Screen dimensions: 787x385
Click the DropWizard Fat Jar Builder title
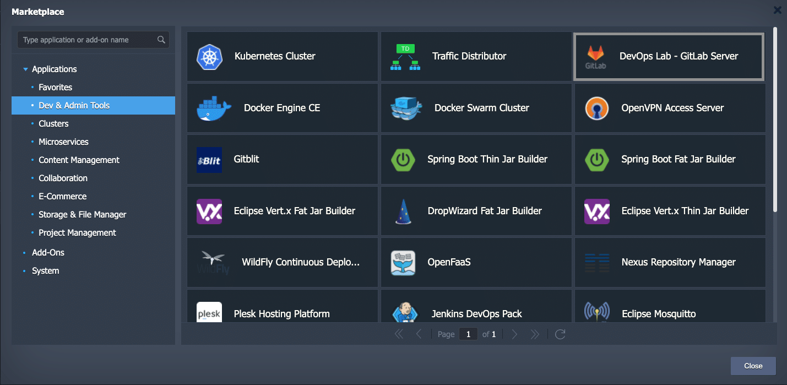(485, 211)
